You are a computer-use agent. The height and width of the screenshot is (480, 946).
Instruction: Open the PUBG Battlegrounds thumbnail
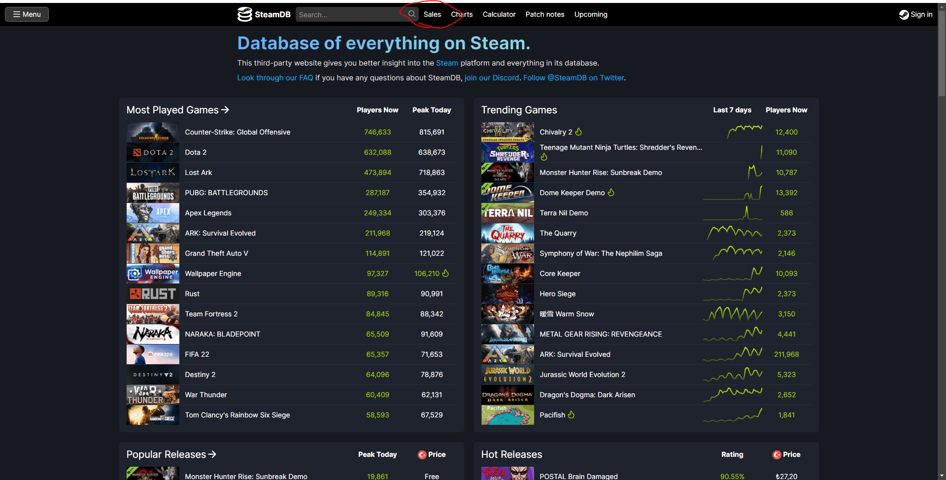point(153,193)
